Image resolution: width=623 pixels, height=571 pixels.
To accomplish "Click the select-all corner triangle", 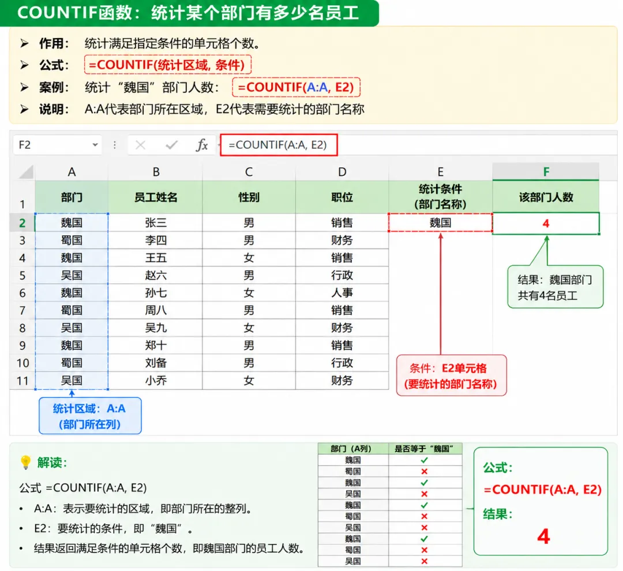I will point(26,172).
